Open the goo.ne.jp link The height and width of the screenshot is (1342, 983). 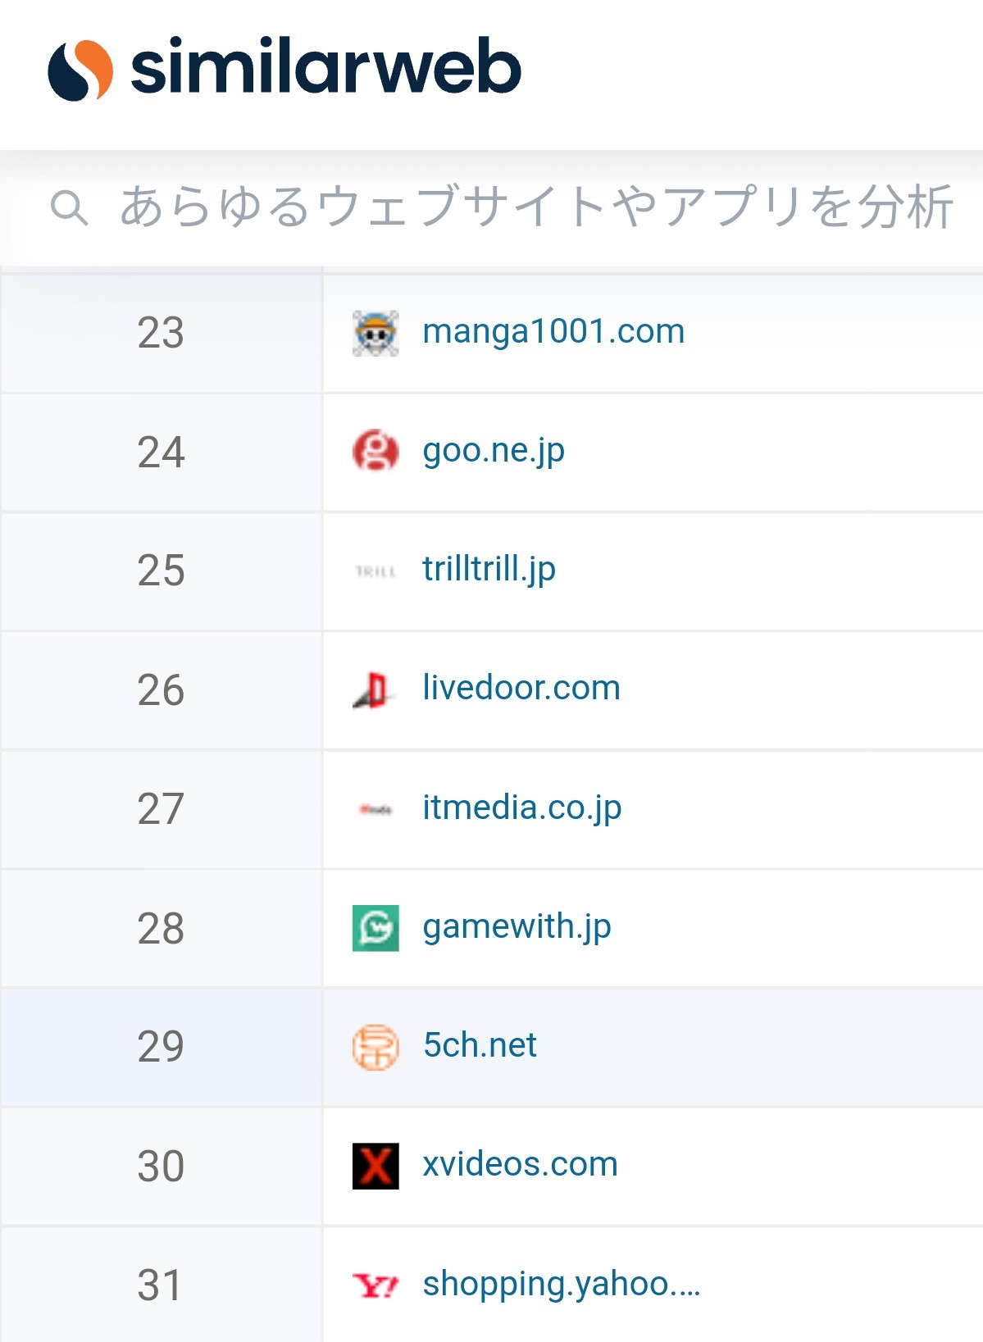point(494,451)
